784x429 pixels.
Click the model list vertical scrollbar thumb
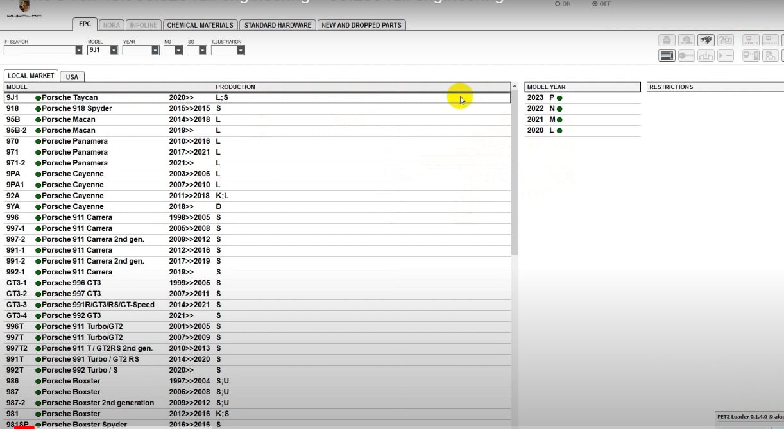click(x=515, y=173)
